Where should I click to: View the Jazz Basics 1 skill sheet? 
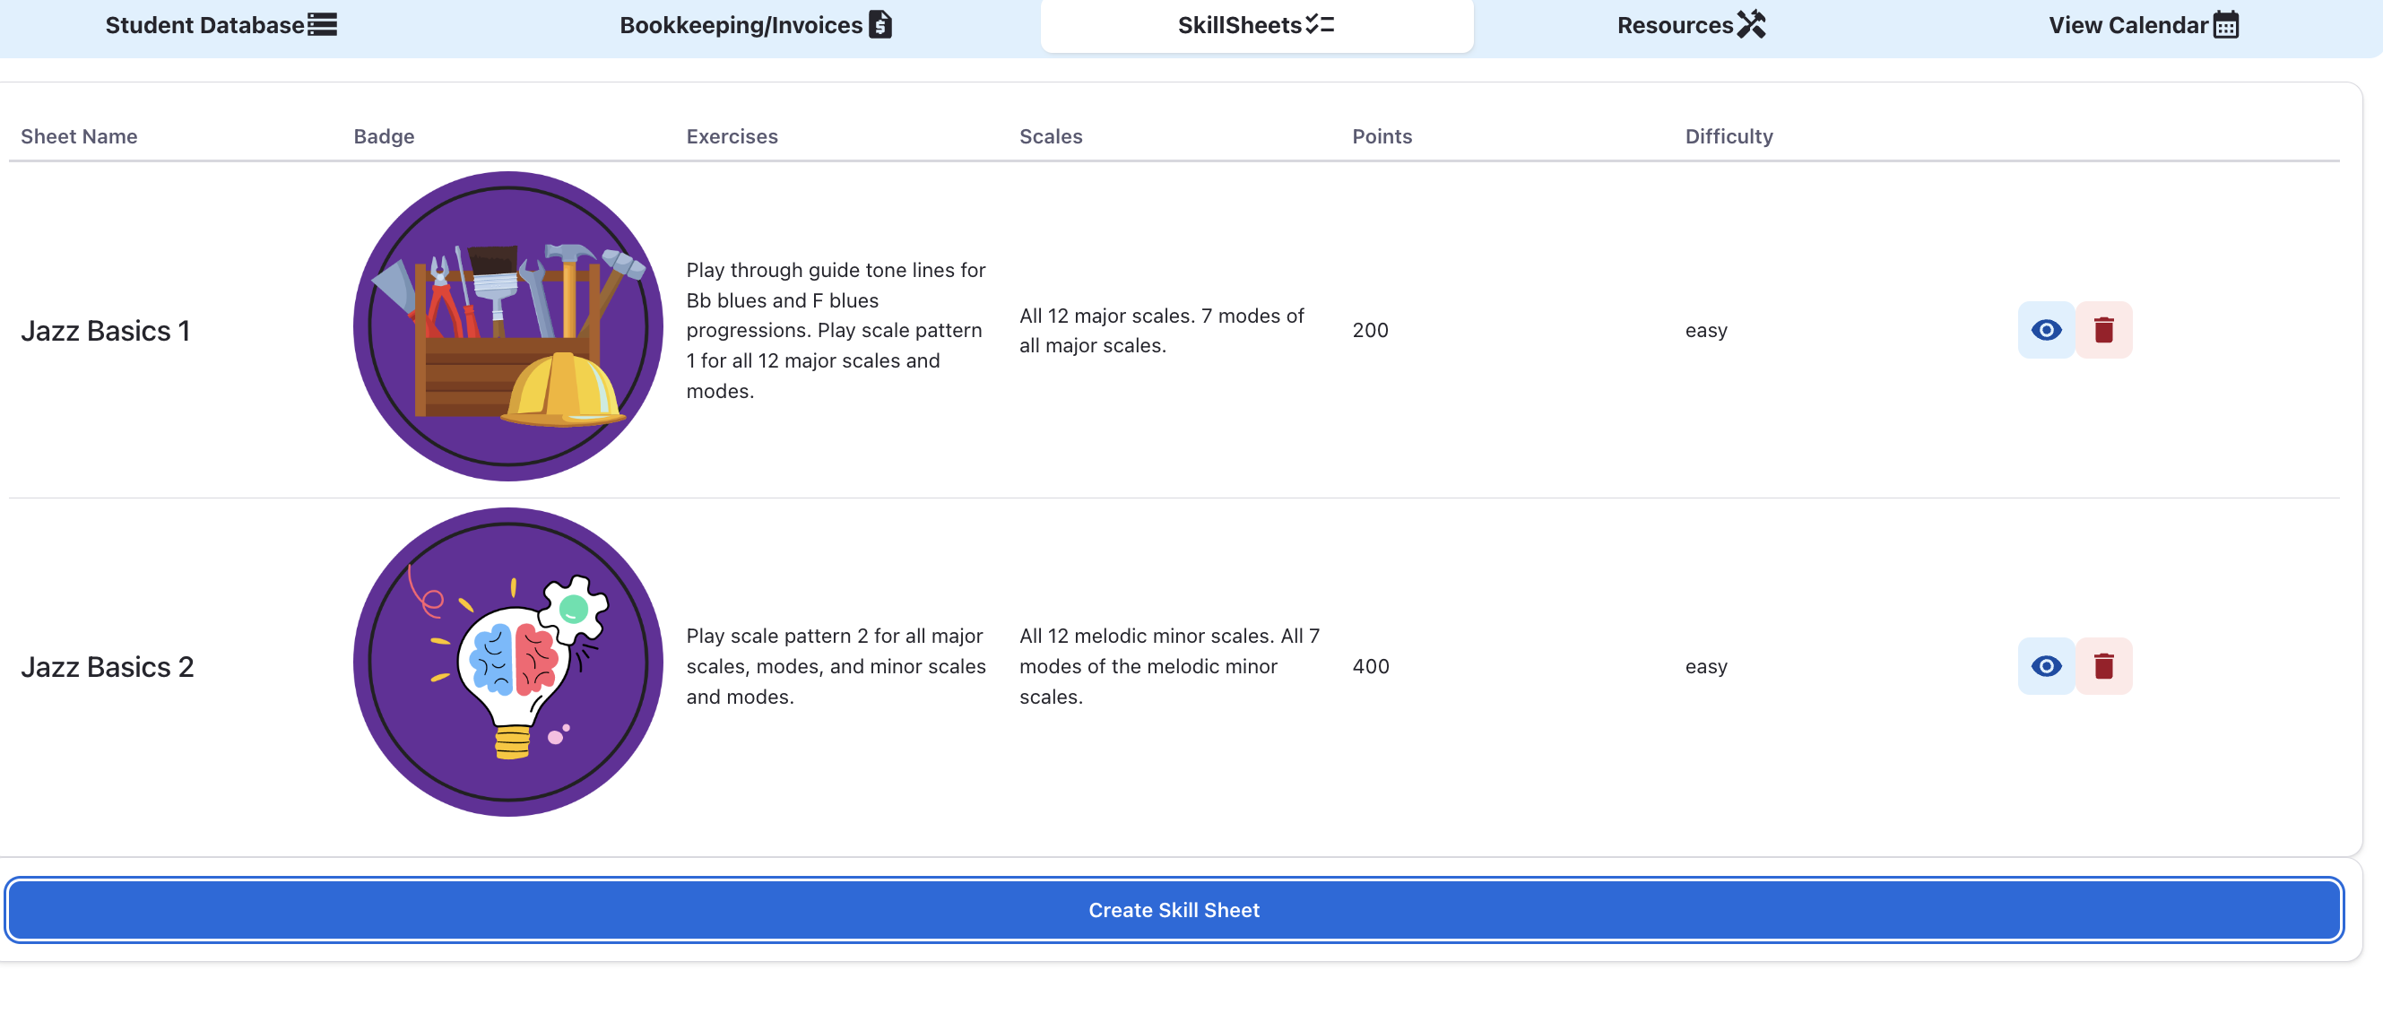tap(2045, 330)
